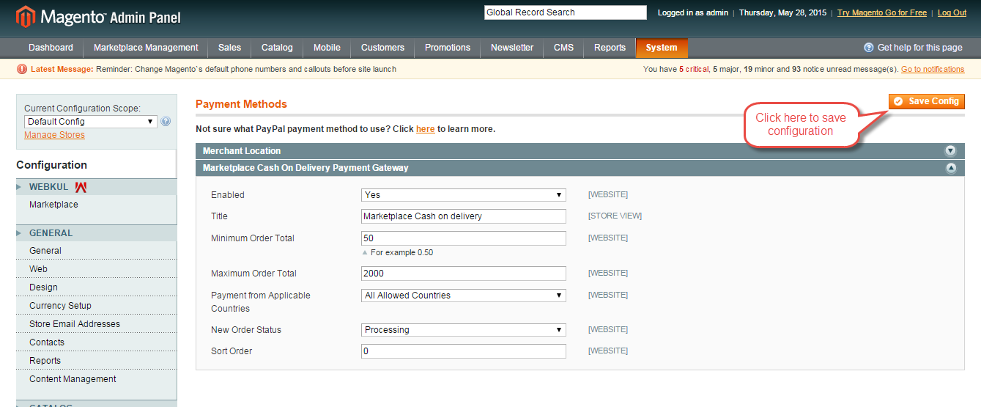
Task: Click the red Latest Message warning icon
Action: (x=22, y=69)
